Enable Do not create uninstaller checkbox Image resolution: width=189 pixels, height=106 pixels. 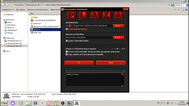tap(67, 52)
